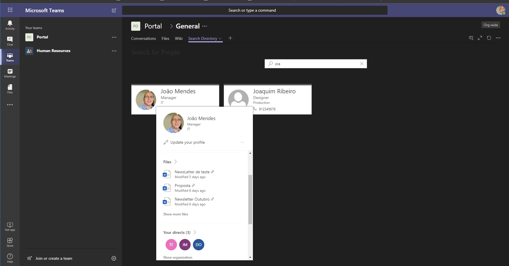The width and height of the screenshot is (509, 266).
Task: Switch to the Wiki tab
Action: click(179, 38)
